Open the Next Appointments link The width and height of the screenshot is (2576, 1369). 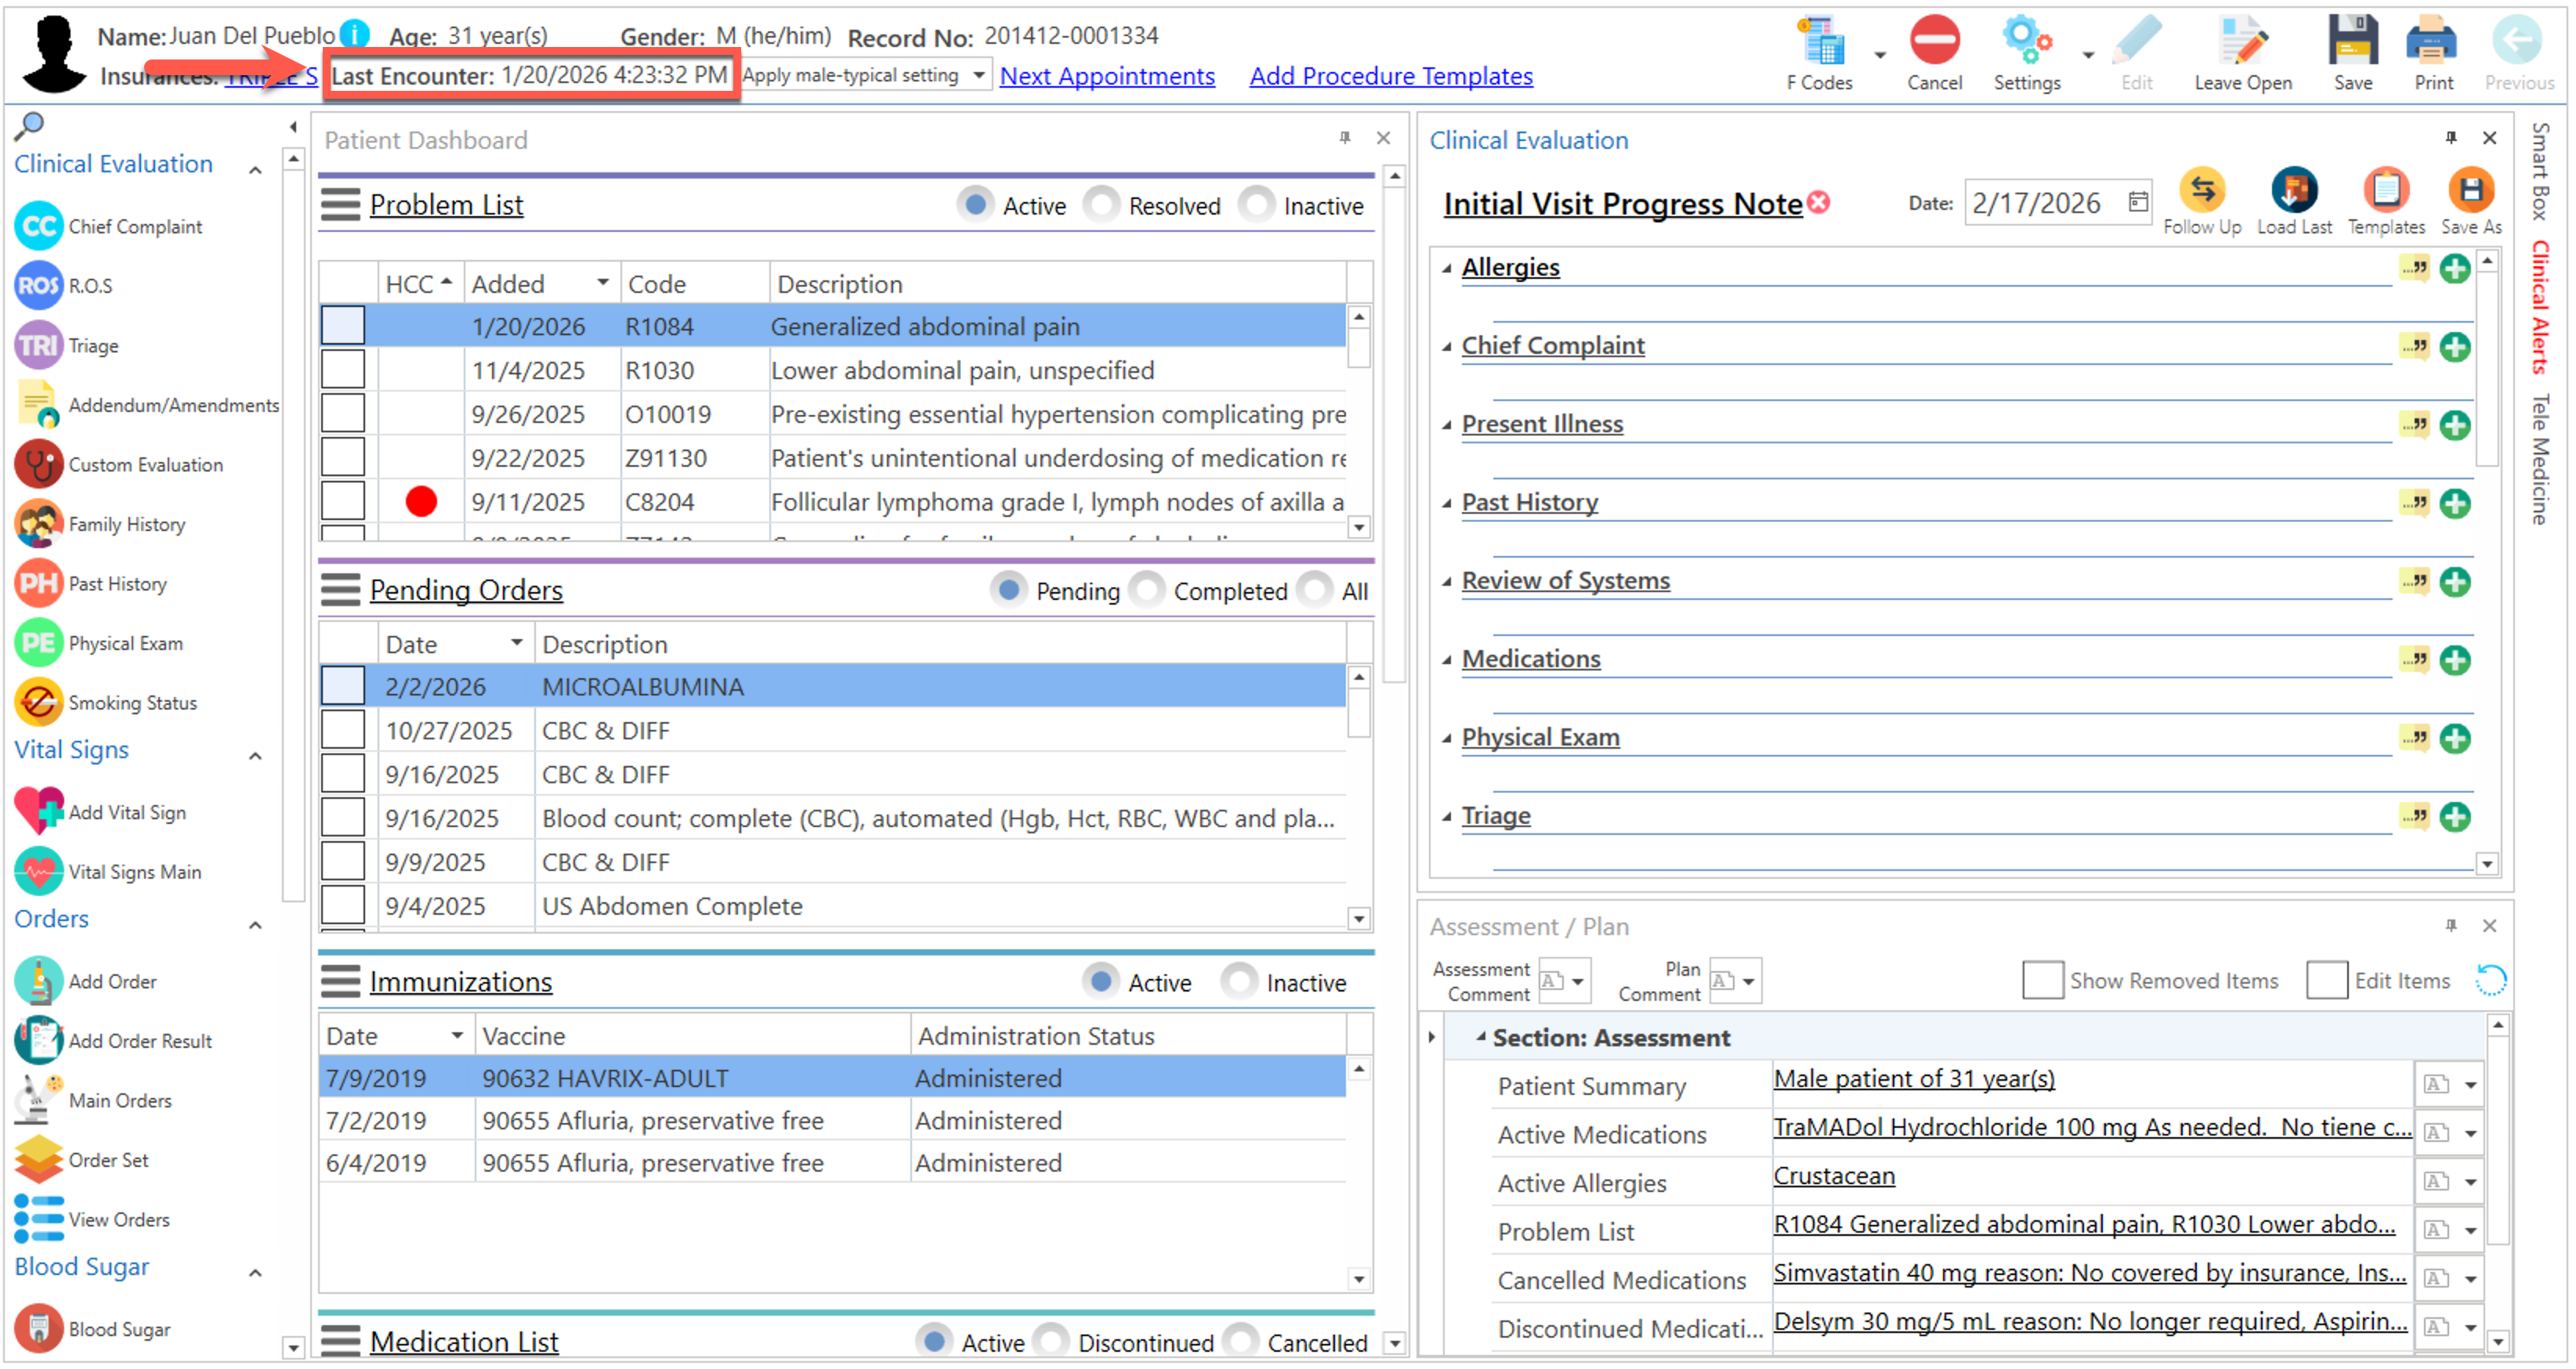coord(1107,76)
